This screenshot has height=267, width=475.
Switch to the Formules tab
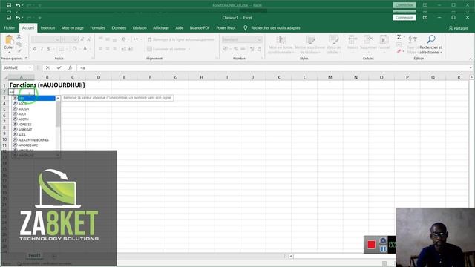tap(97, 28)
